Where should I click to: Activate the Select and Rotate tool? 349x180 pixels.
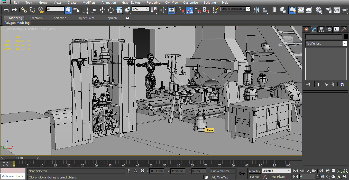pyautogui.click(x=111, y=9)
